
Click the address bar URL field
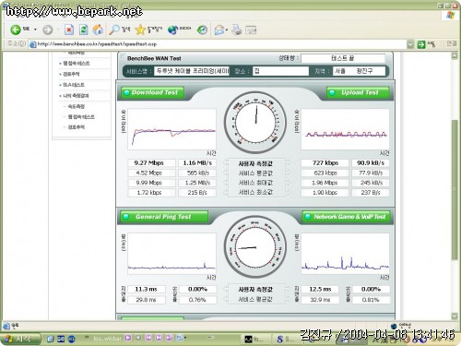220,44
